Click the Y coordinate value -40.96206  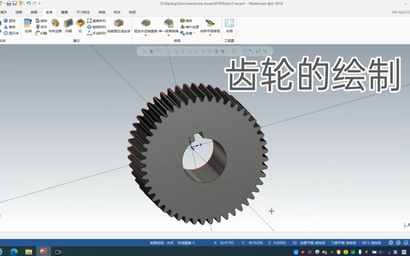(255, 243)
